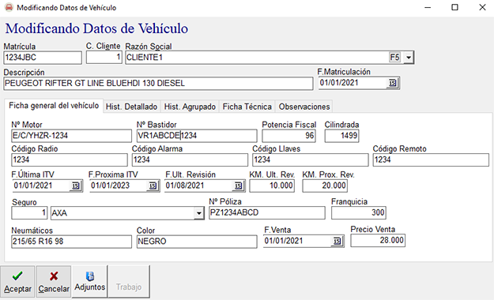Open the F.Última ITV calendar picker
This screenshot has height=300, width=494.
(x=76, y=186)
